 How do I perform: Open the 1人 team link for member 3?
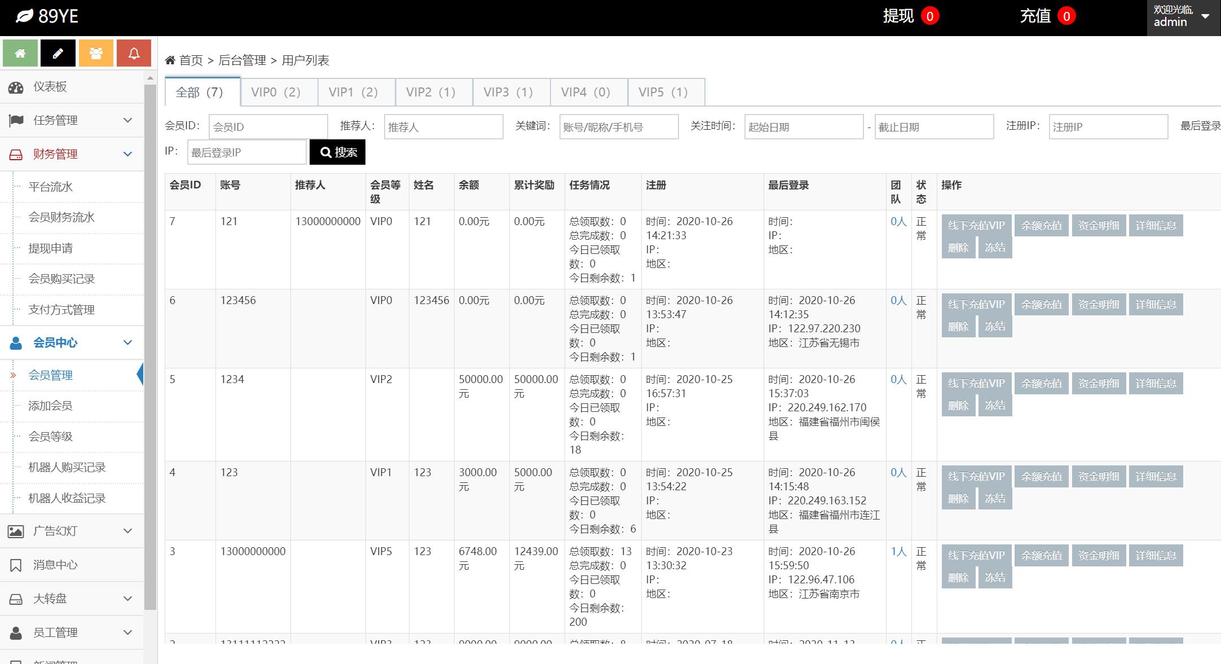[898, 551]
